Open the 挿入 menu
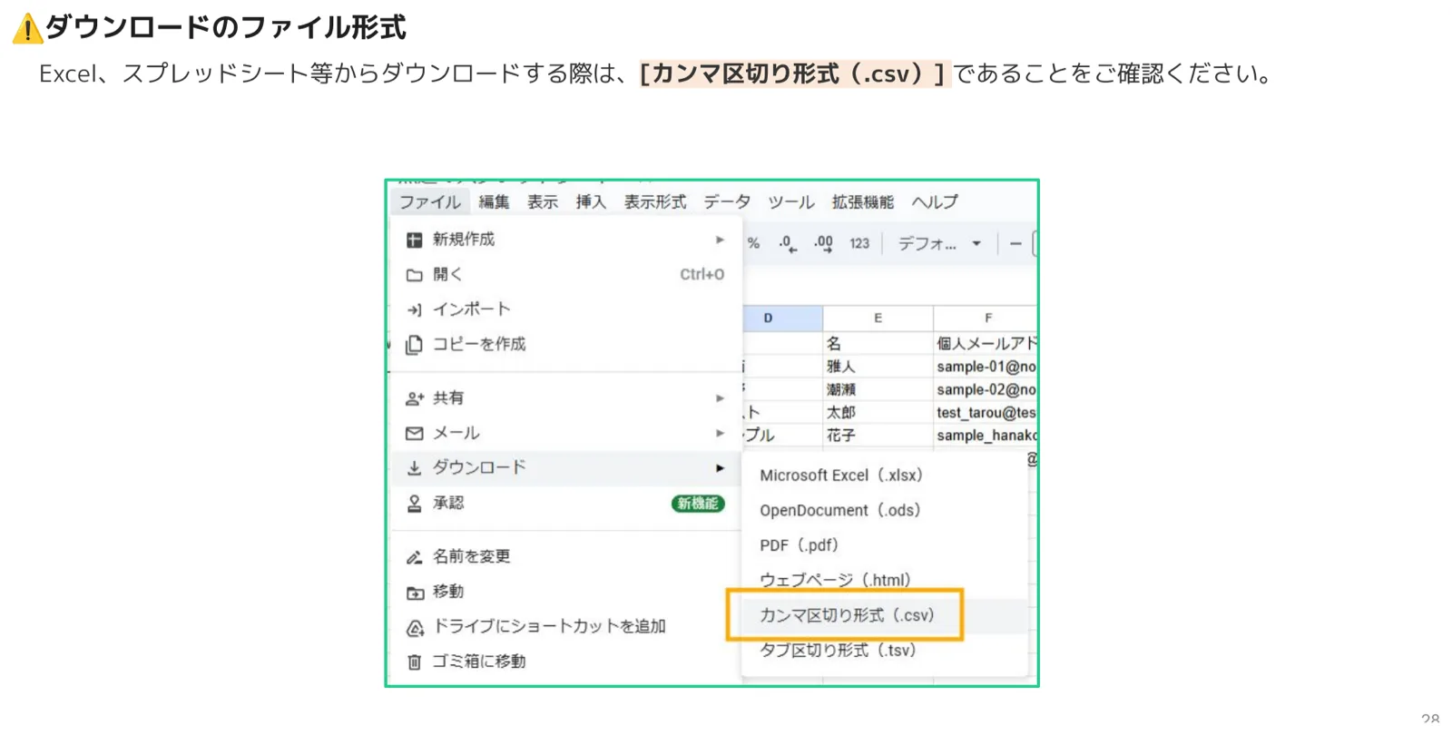 pyautogui.click(x=591, y=202)
